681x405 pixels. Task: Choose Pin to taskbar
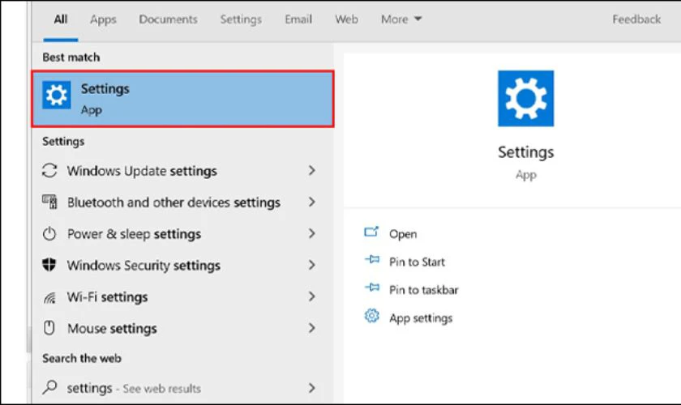(x=423, y=289)
